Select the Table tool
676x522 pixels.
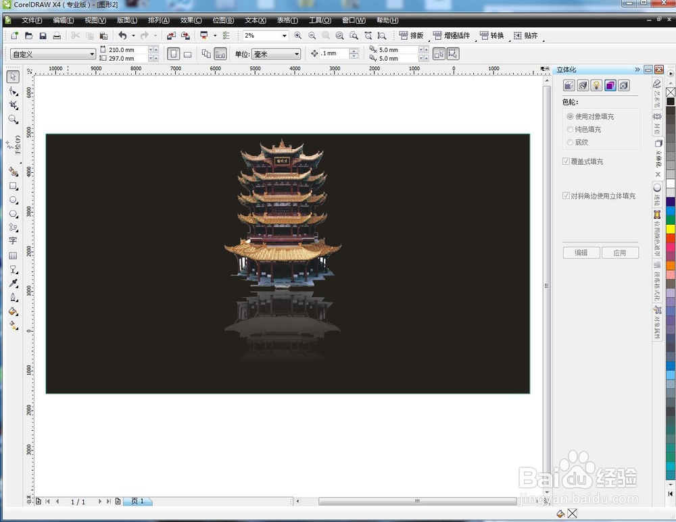click(x=13, y=255)
